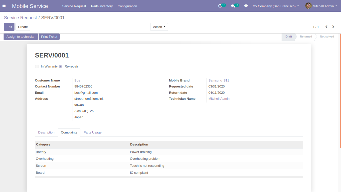Switch to the Description tab
Image resolution: width=341 pixels, height=192 pixels.
(x=46, y=132)
